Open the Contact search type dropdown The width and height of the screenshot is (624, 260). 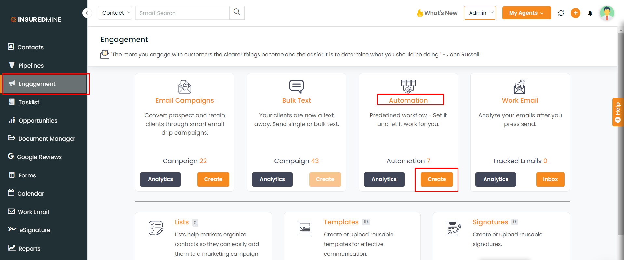[x=115, y=13]
